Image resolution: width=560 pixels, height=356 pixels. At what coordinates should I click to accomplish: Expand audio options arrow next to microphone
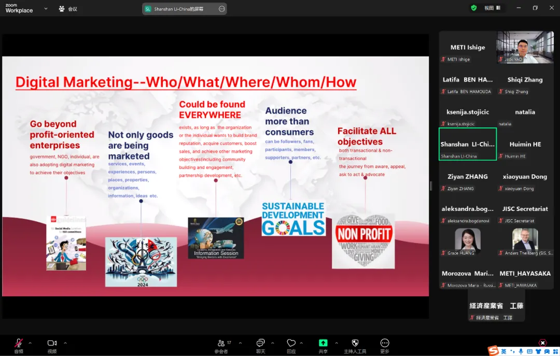pos(30,343)
